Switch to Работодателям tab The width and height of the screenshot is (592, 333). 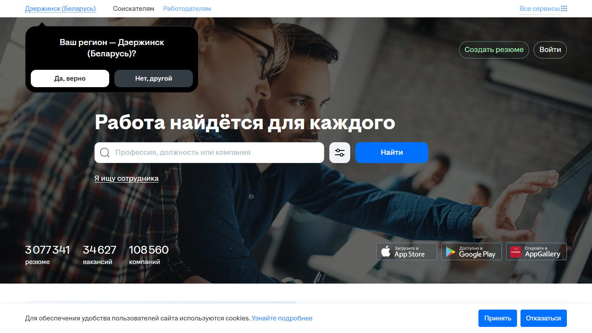(187, 9)
